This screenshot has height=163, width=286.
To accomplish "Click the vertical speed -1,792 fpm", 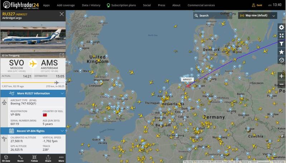I will [50, 141].
